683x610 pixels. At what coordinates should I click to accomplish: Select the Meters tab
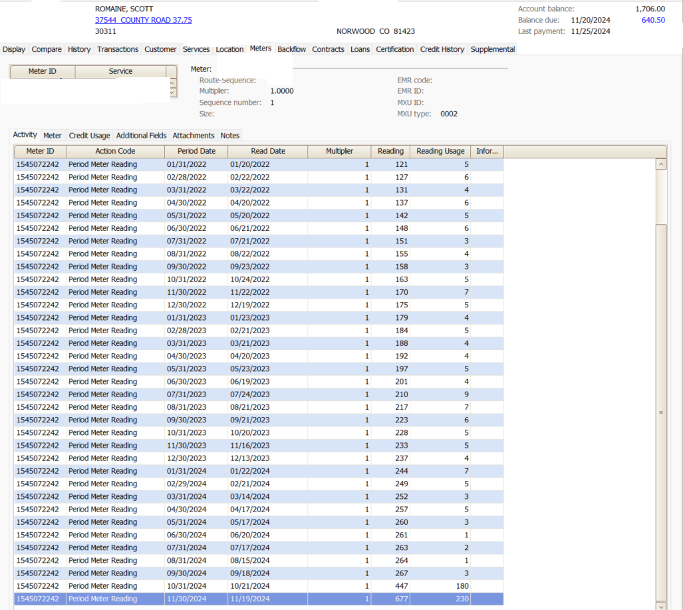261,49
